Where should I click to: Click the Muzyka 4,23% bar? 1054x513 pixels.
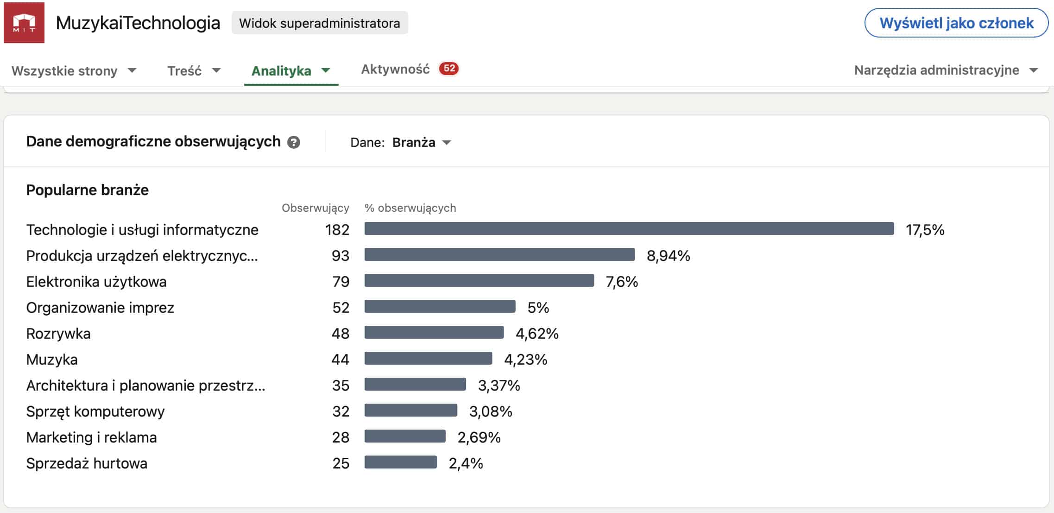pos(428,359)
